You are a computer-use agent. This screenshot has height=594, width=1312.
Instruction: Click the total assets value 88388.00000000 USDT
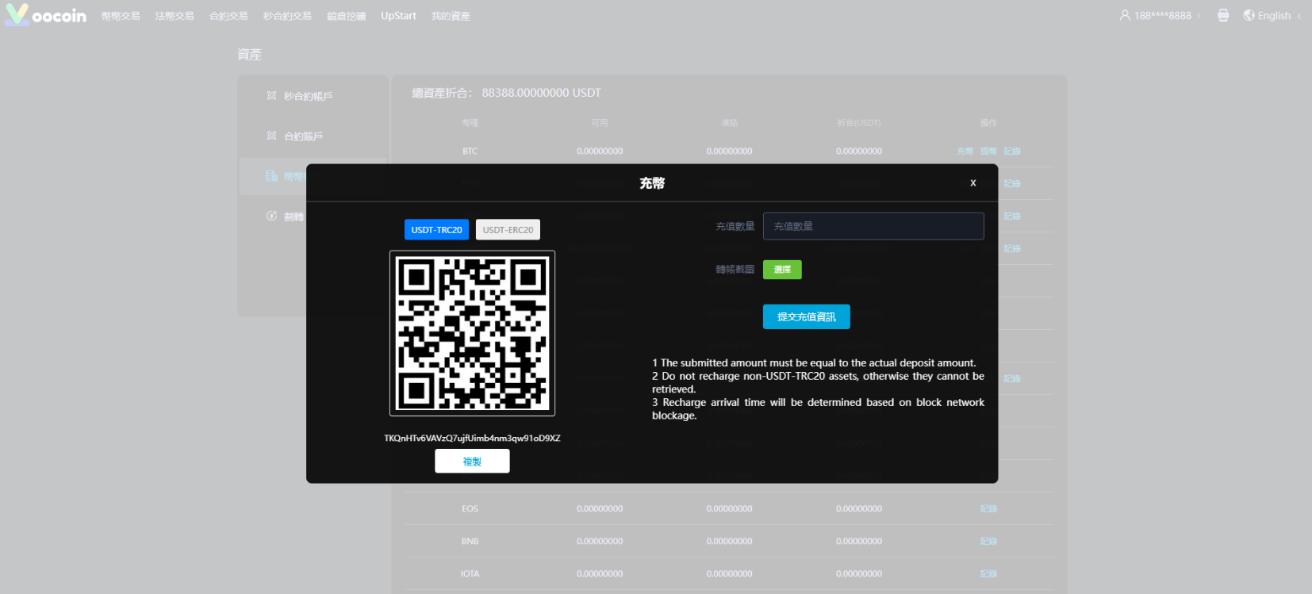pyautogui.click(x=541, y=93)
